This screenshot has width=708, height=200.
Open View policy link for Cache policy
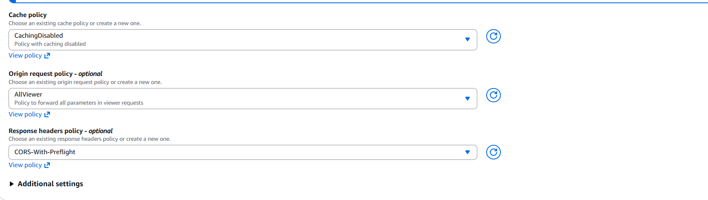coord(25,56)
